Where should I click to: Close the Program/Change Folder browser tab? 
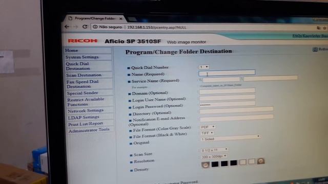click(121, 19)
